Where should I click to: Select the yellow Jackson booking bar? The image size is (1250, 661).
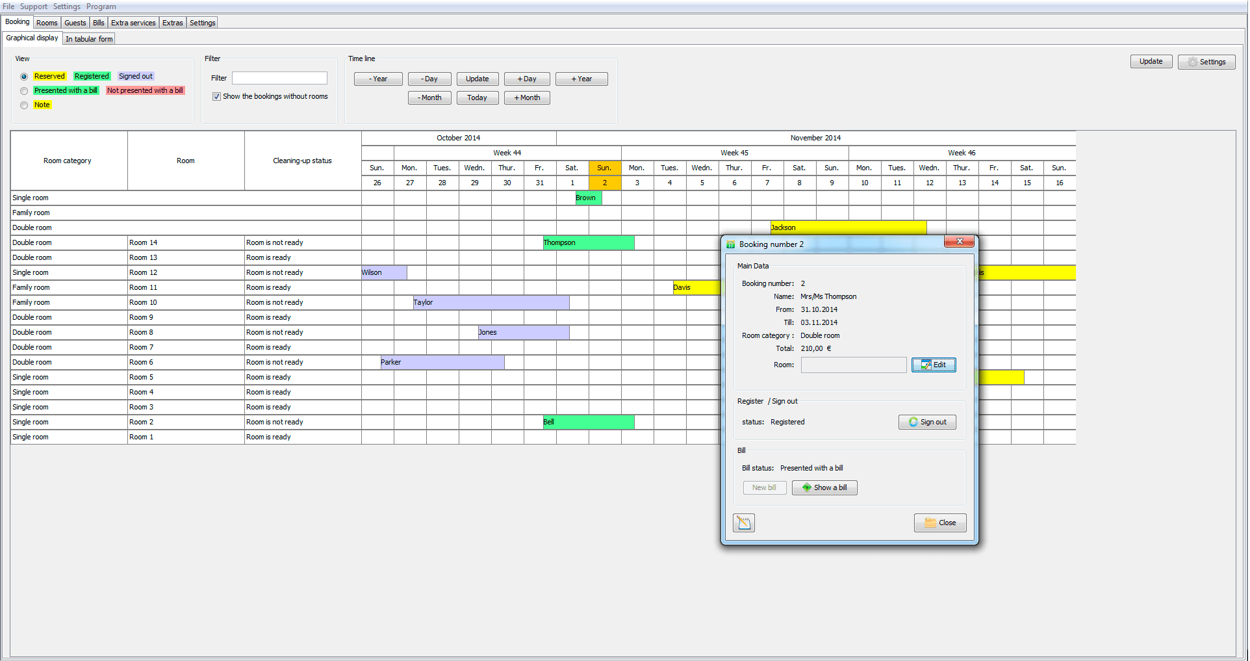[848, 227]
